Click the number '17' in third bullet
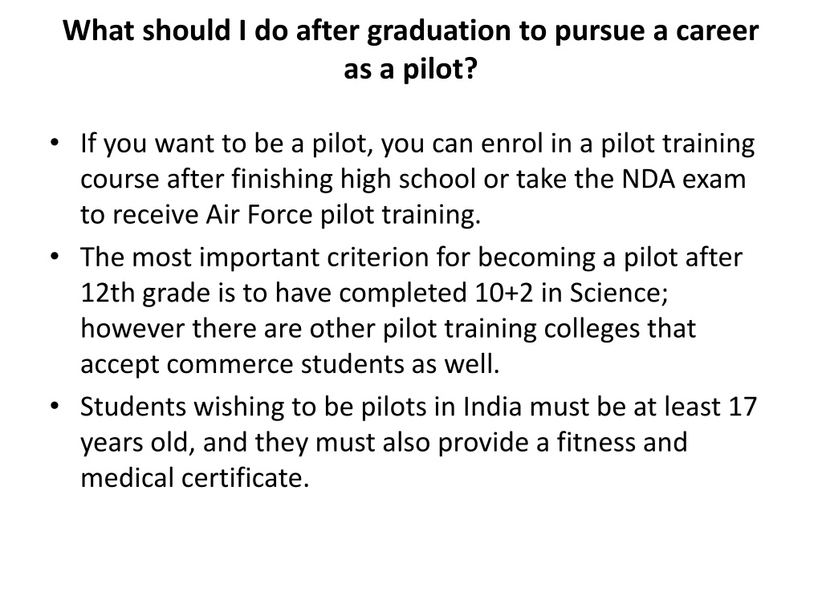822x616 pixels. [x=743, y=407]
